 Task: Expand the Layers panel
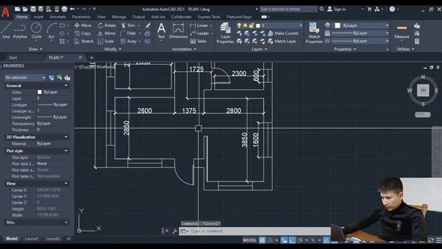260,49
